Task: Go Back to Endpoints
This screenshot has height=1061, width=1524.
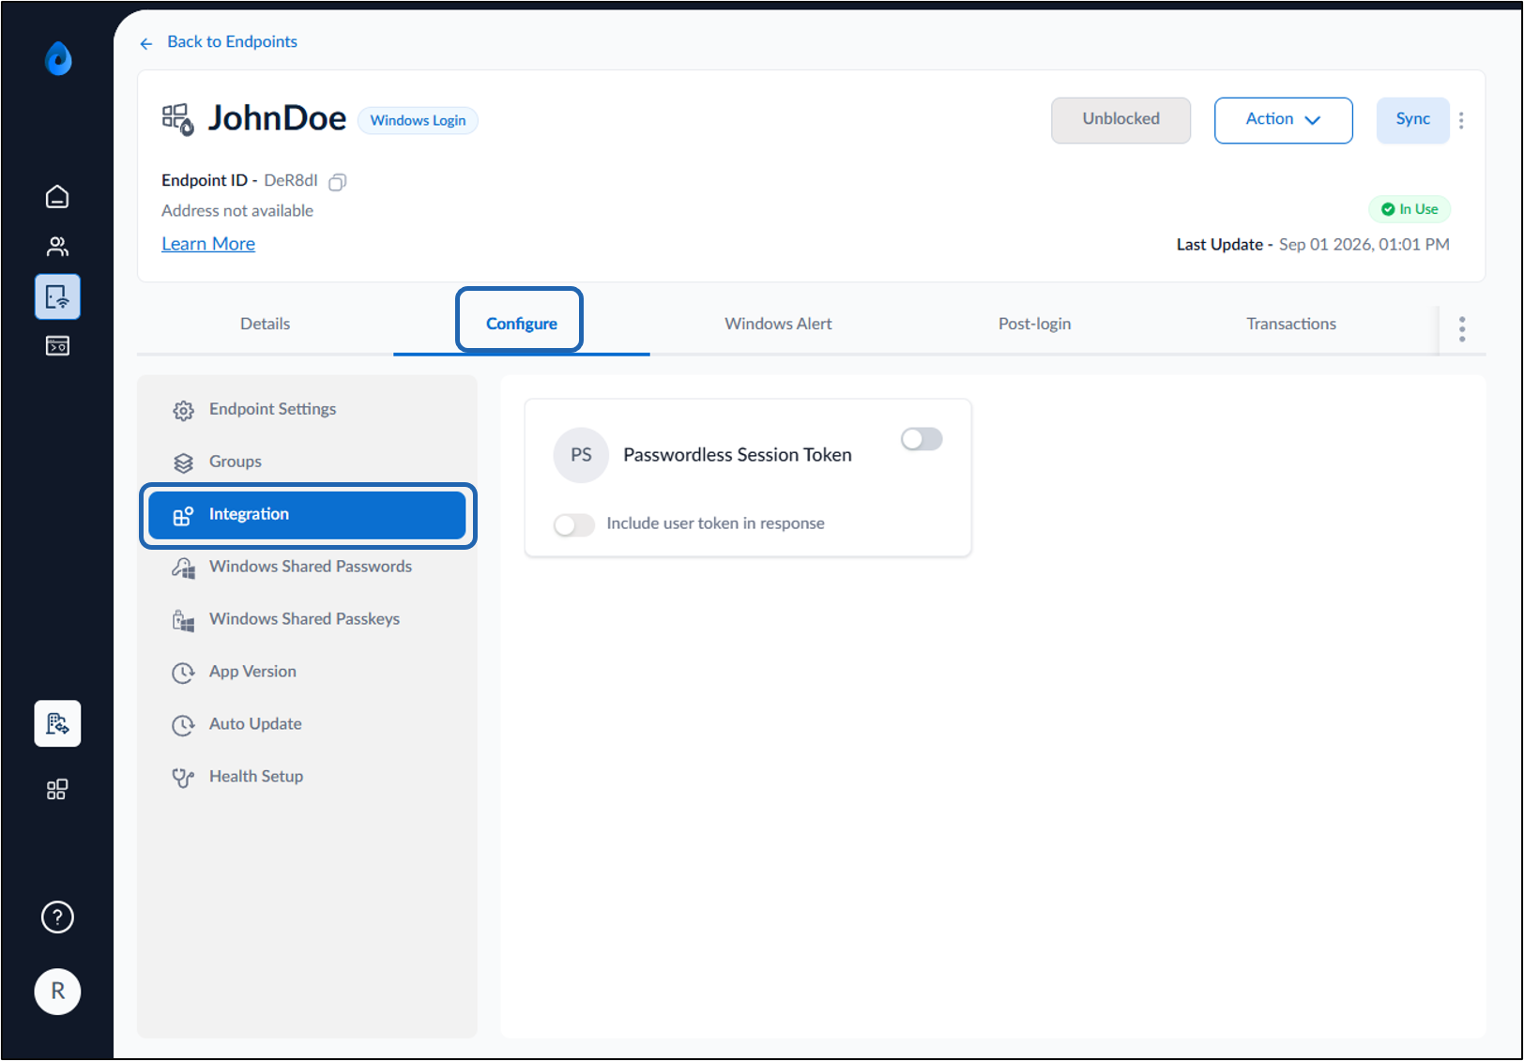Action: (x=232, y=41)
